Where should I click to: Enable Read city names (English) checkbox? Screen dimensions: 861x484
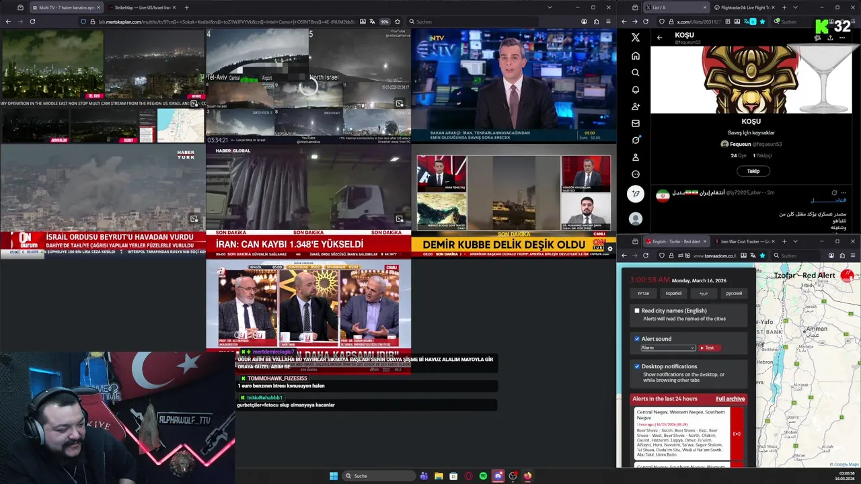[x=637, y=311]
